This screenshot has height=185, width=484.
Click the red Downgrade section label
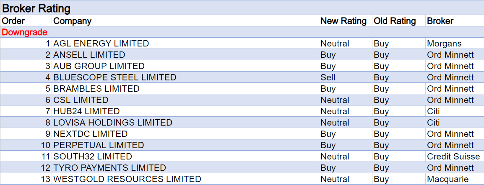click(x=25, y=32)
